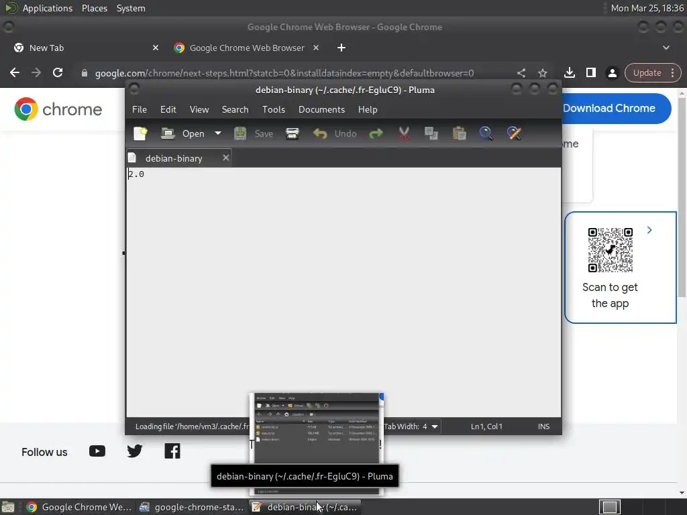This screenshot has height=515, width=687.
Task: Open the Places menu in top panel
Action: [x=95, y=8]
